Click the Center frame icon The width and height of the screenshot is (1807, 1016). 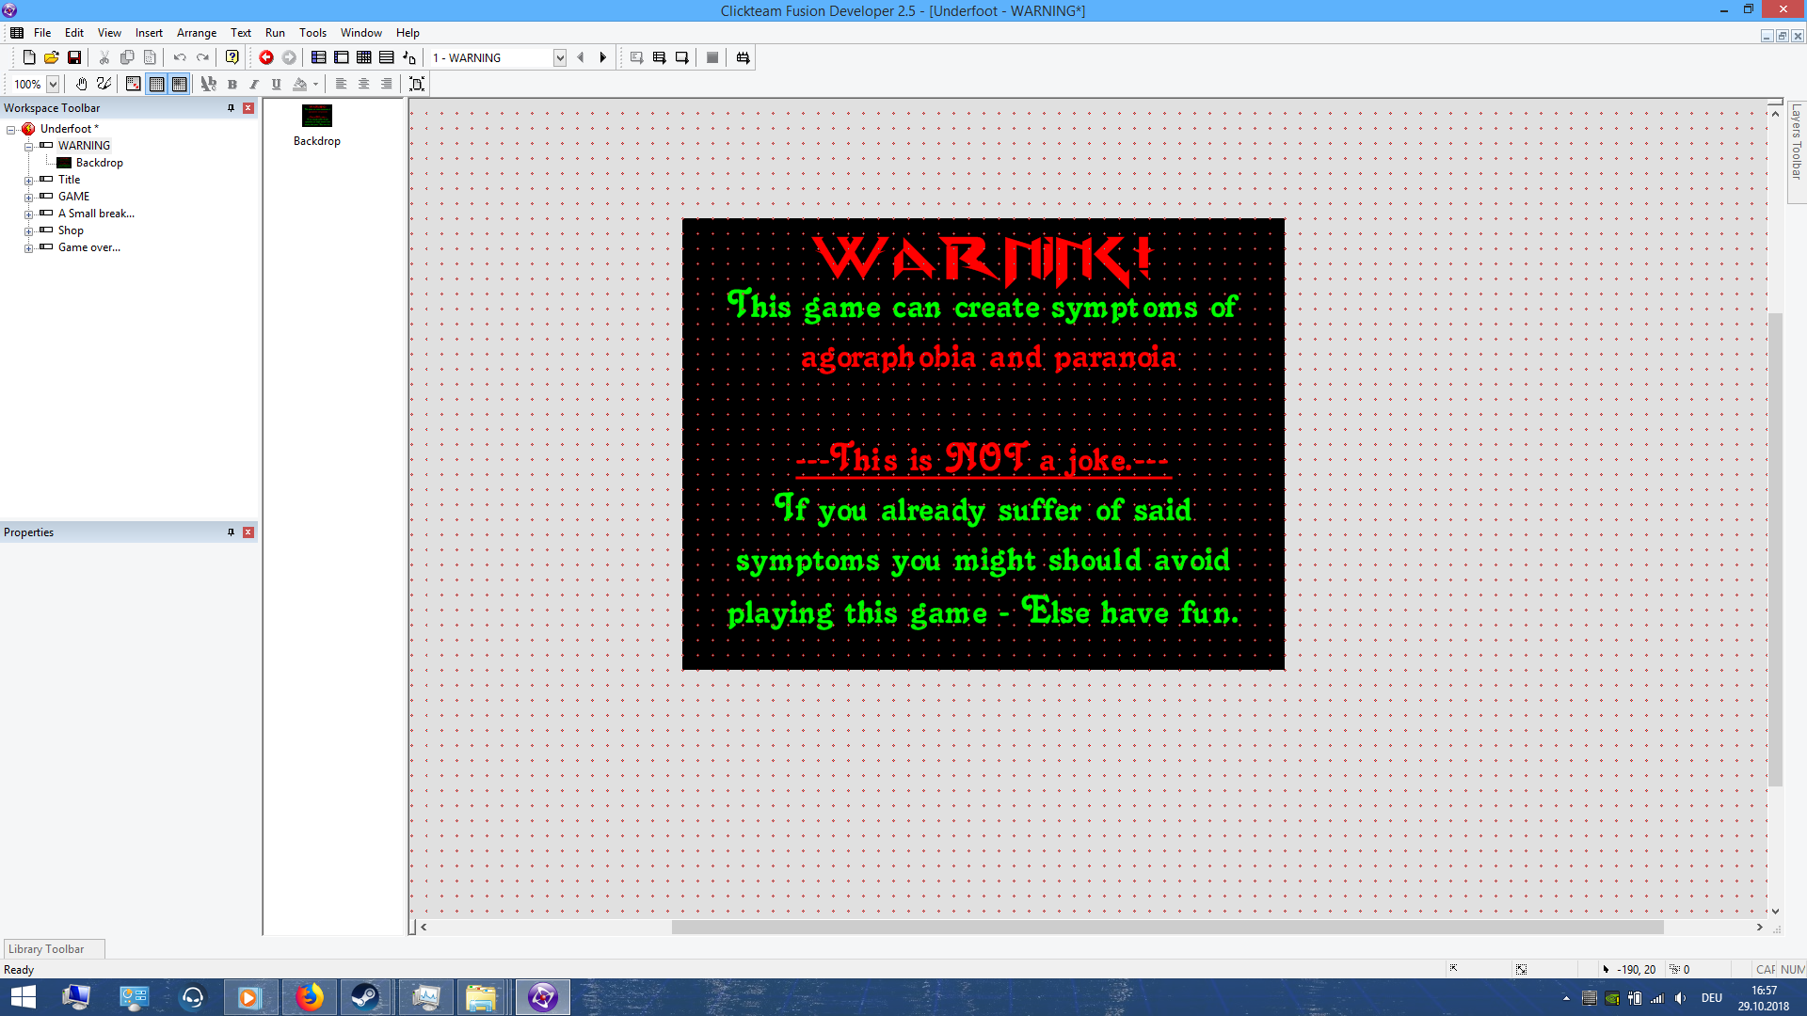(417, 85)
